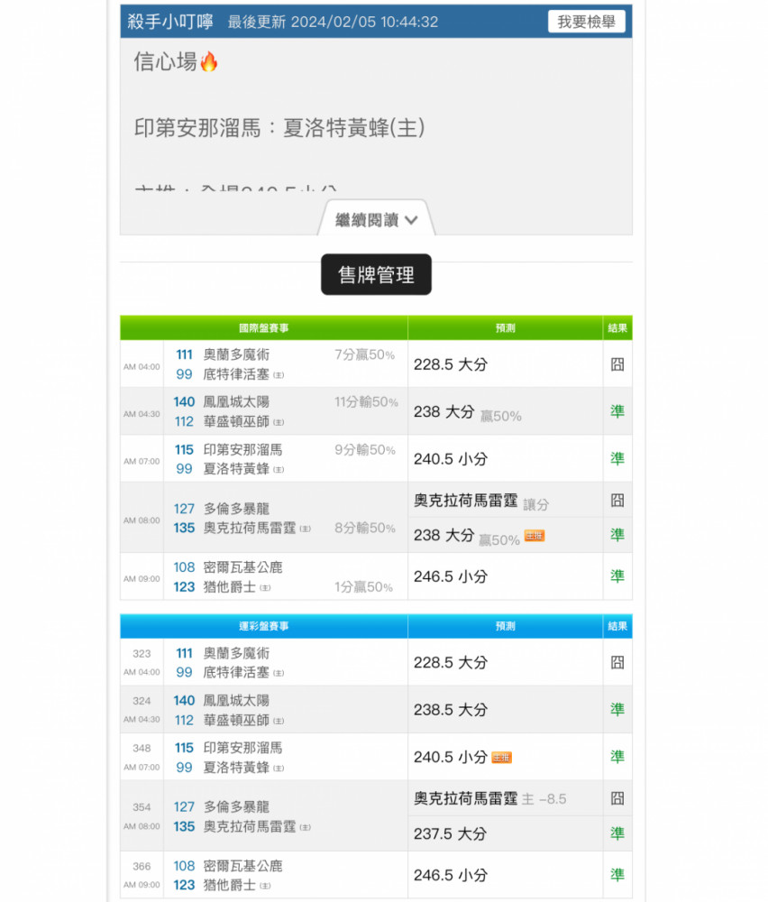Click the 準 result for 運彩盤 game 348

pyautogui.click(x=617, y=757)
